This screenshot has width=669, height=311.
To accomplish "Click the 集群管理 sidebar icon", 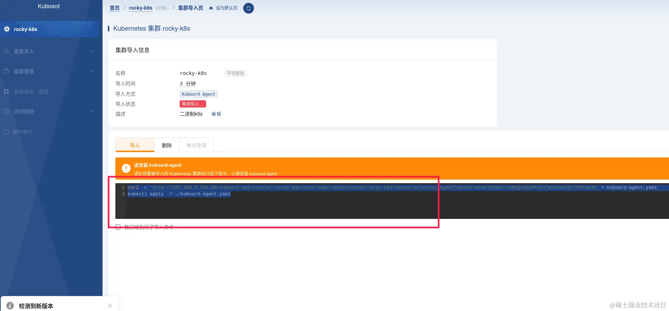I will coord(6,71).
